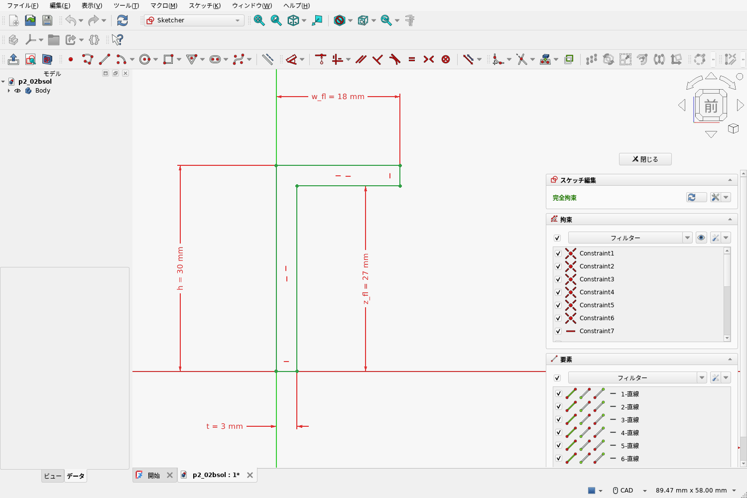Click the leave sketch icon
The height and width of the screenshot is (498, 747).
(13, 59)
